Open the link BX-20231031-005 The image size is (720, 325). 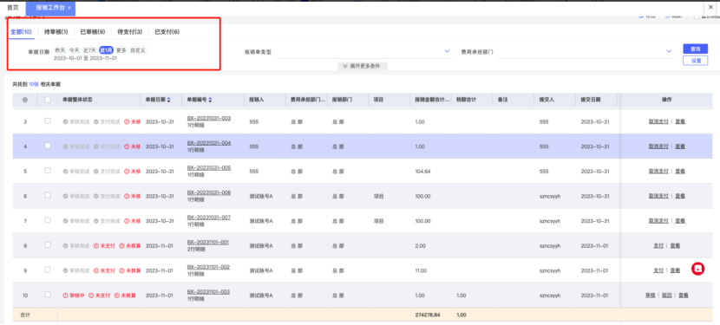tap(209, 168)
